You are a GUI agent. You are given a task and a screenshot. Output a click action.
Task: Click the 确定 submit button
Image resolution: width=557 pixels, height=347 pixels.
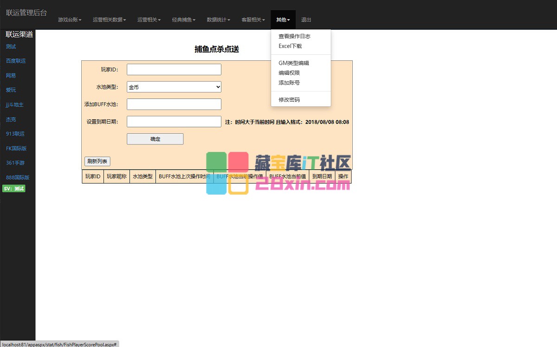click(x=155, y=139)
